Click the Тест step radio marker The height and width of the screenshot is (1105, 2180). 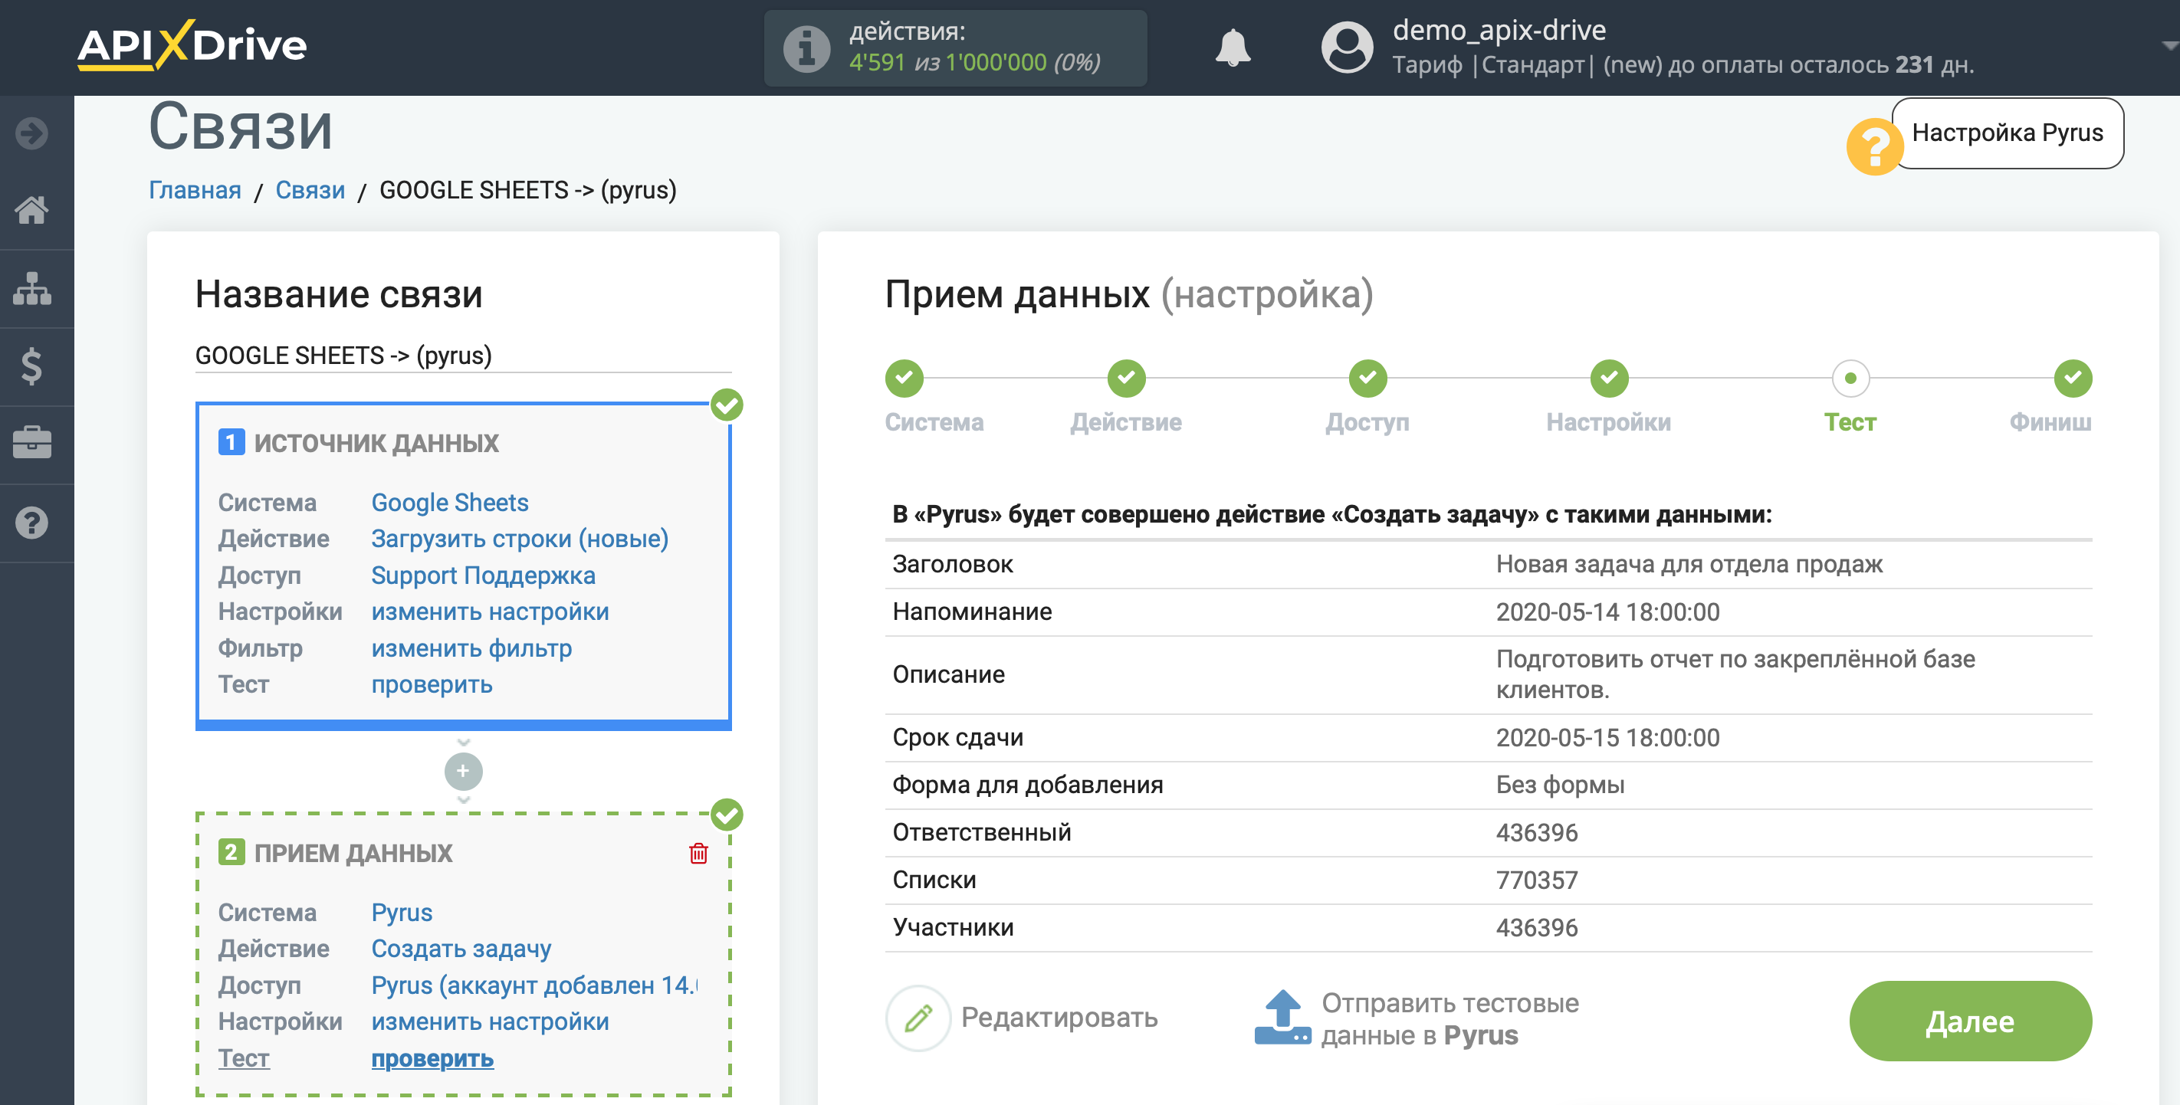pyautogui.click(x=1850, y=379)
